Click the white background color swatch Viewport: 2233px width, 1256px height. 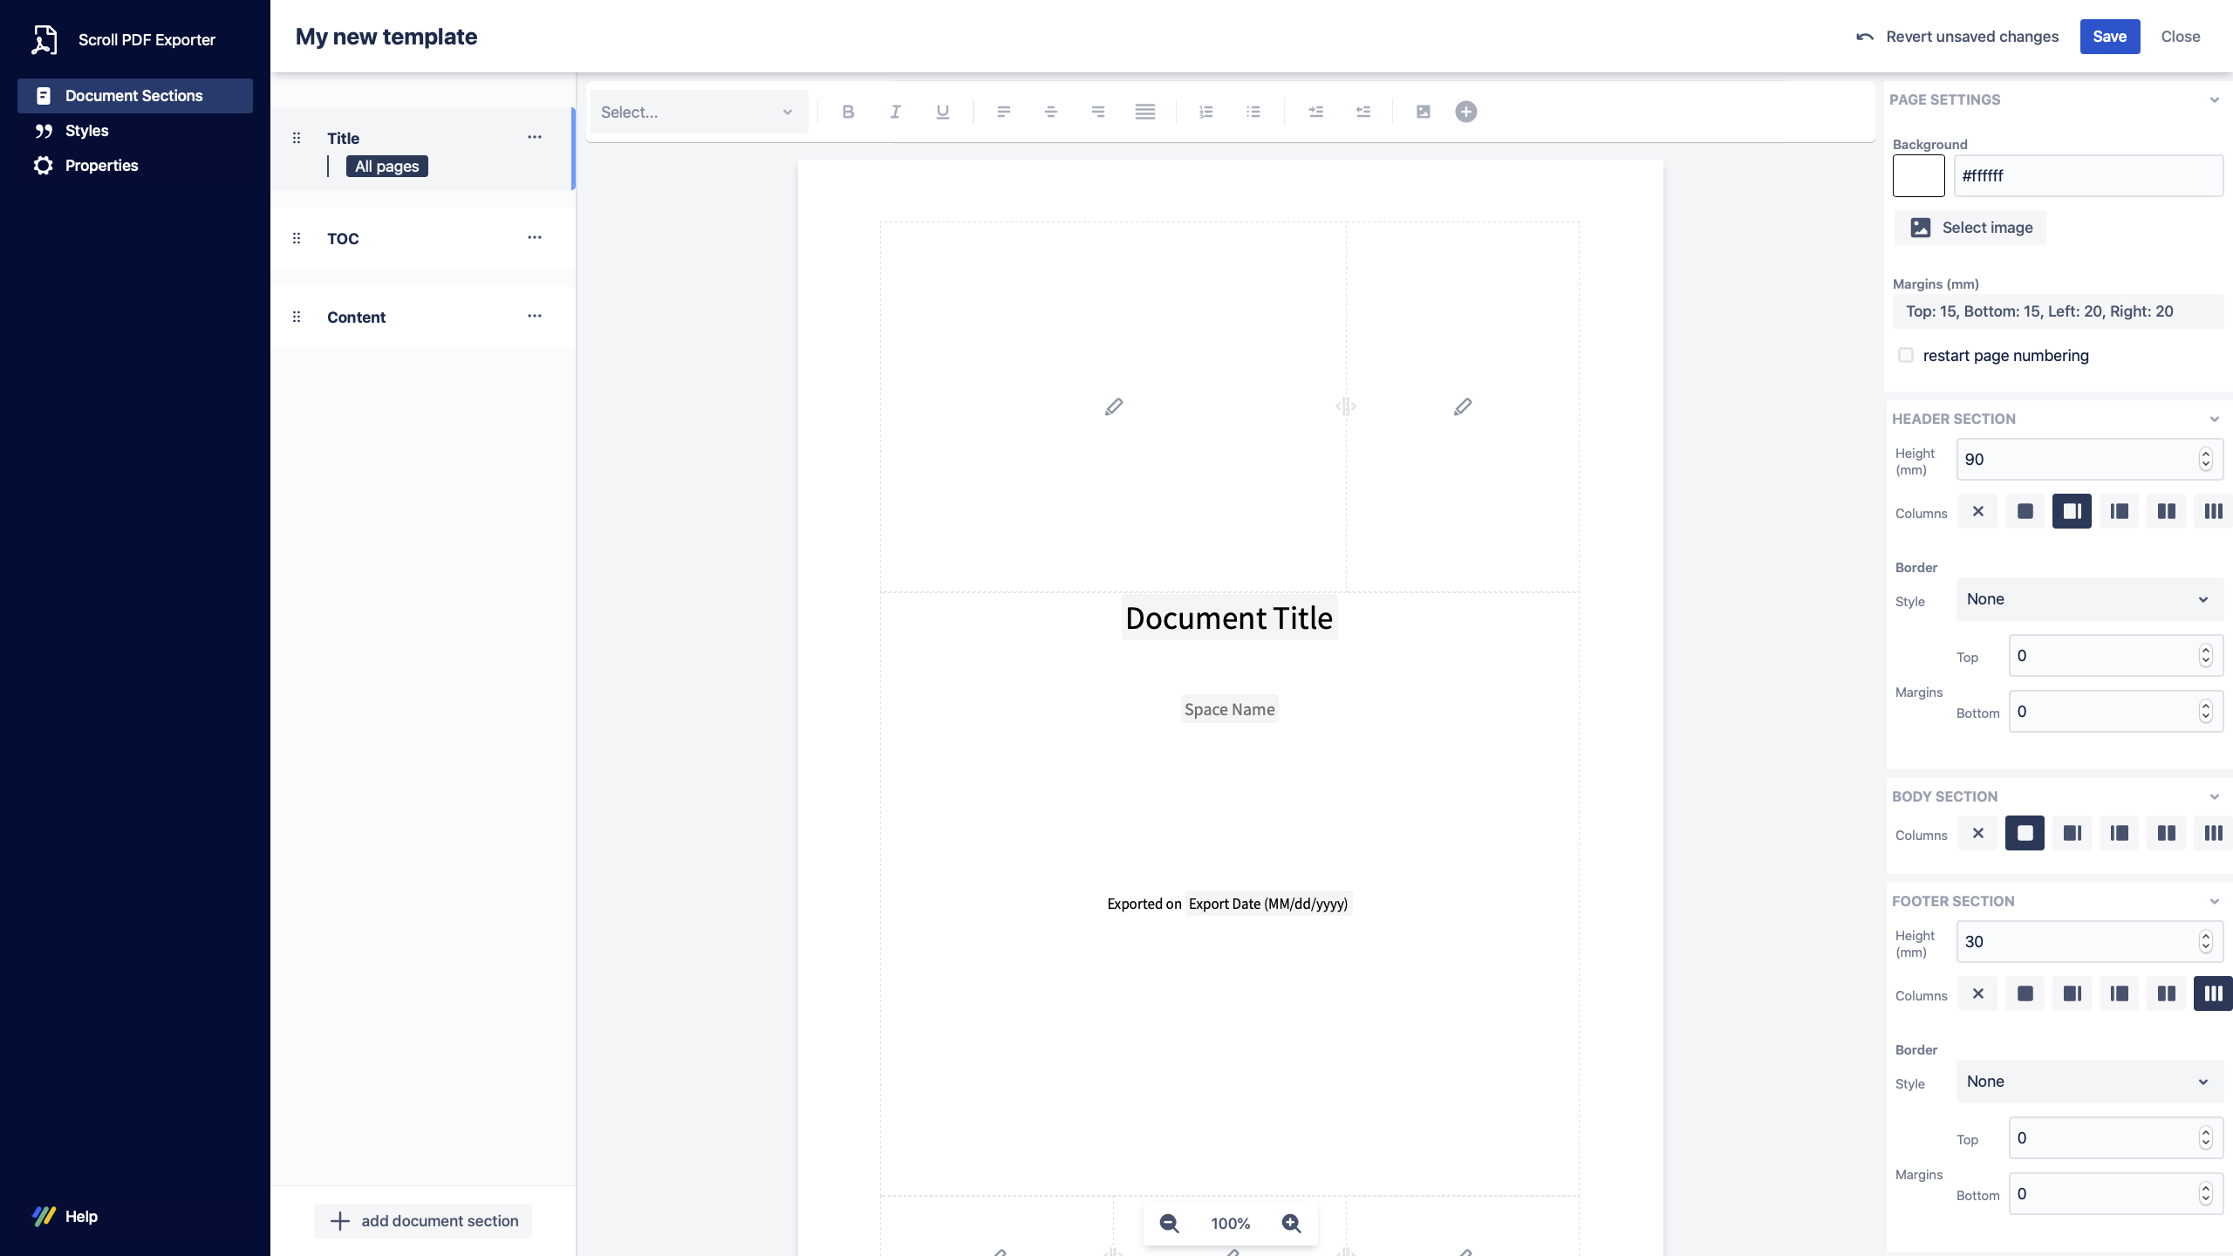coord(1918,175)
